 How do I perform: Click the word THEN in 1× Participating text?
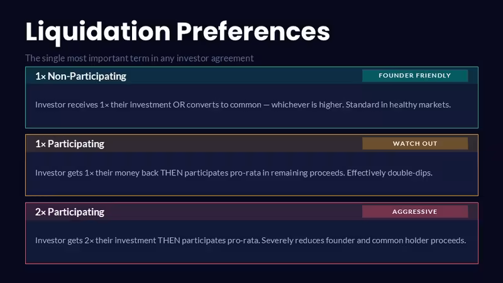click(x=171, y=172)
